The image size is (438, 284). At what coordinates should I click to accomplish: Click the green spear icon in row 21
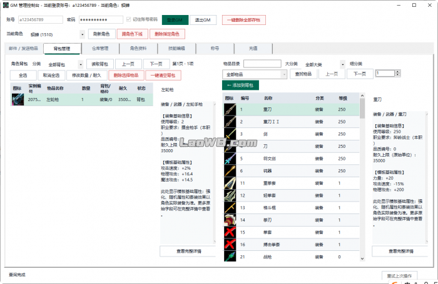click(230, 257)
